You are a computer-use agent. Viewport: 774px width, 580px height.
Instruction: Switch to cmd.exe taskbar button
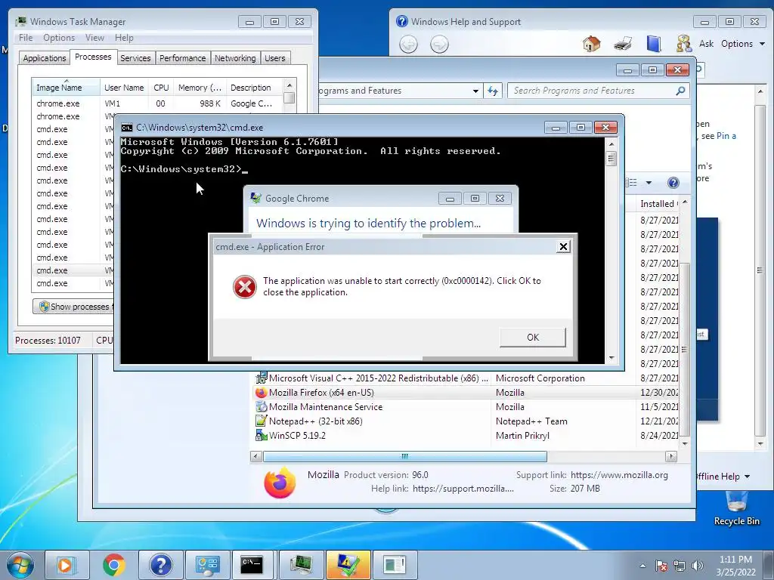point(252,565)
